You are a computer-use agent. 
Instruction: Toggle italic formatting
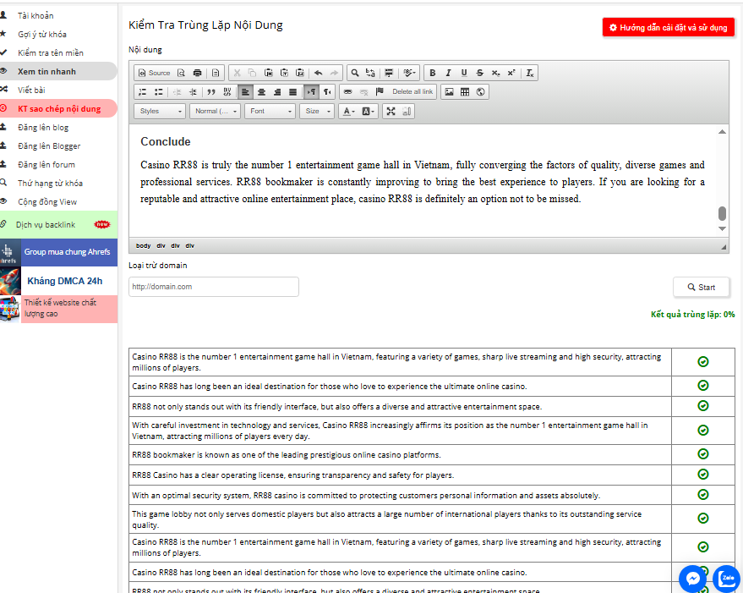448,73
